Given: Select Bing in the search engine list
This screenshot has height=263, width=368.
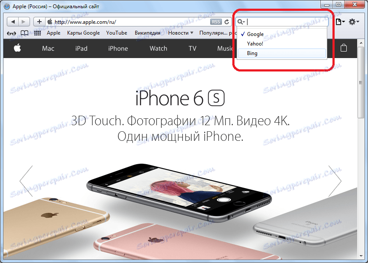Looking at the screenshot, I should [282, 53].
